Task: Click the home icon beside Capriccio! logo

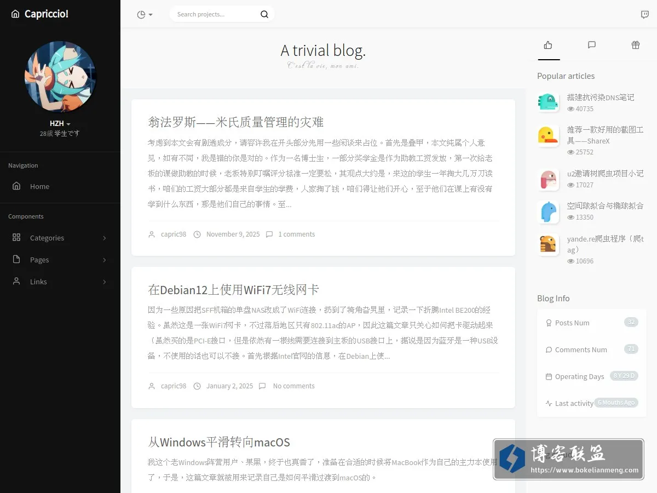Action: [15, 14]
